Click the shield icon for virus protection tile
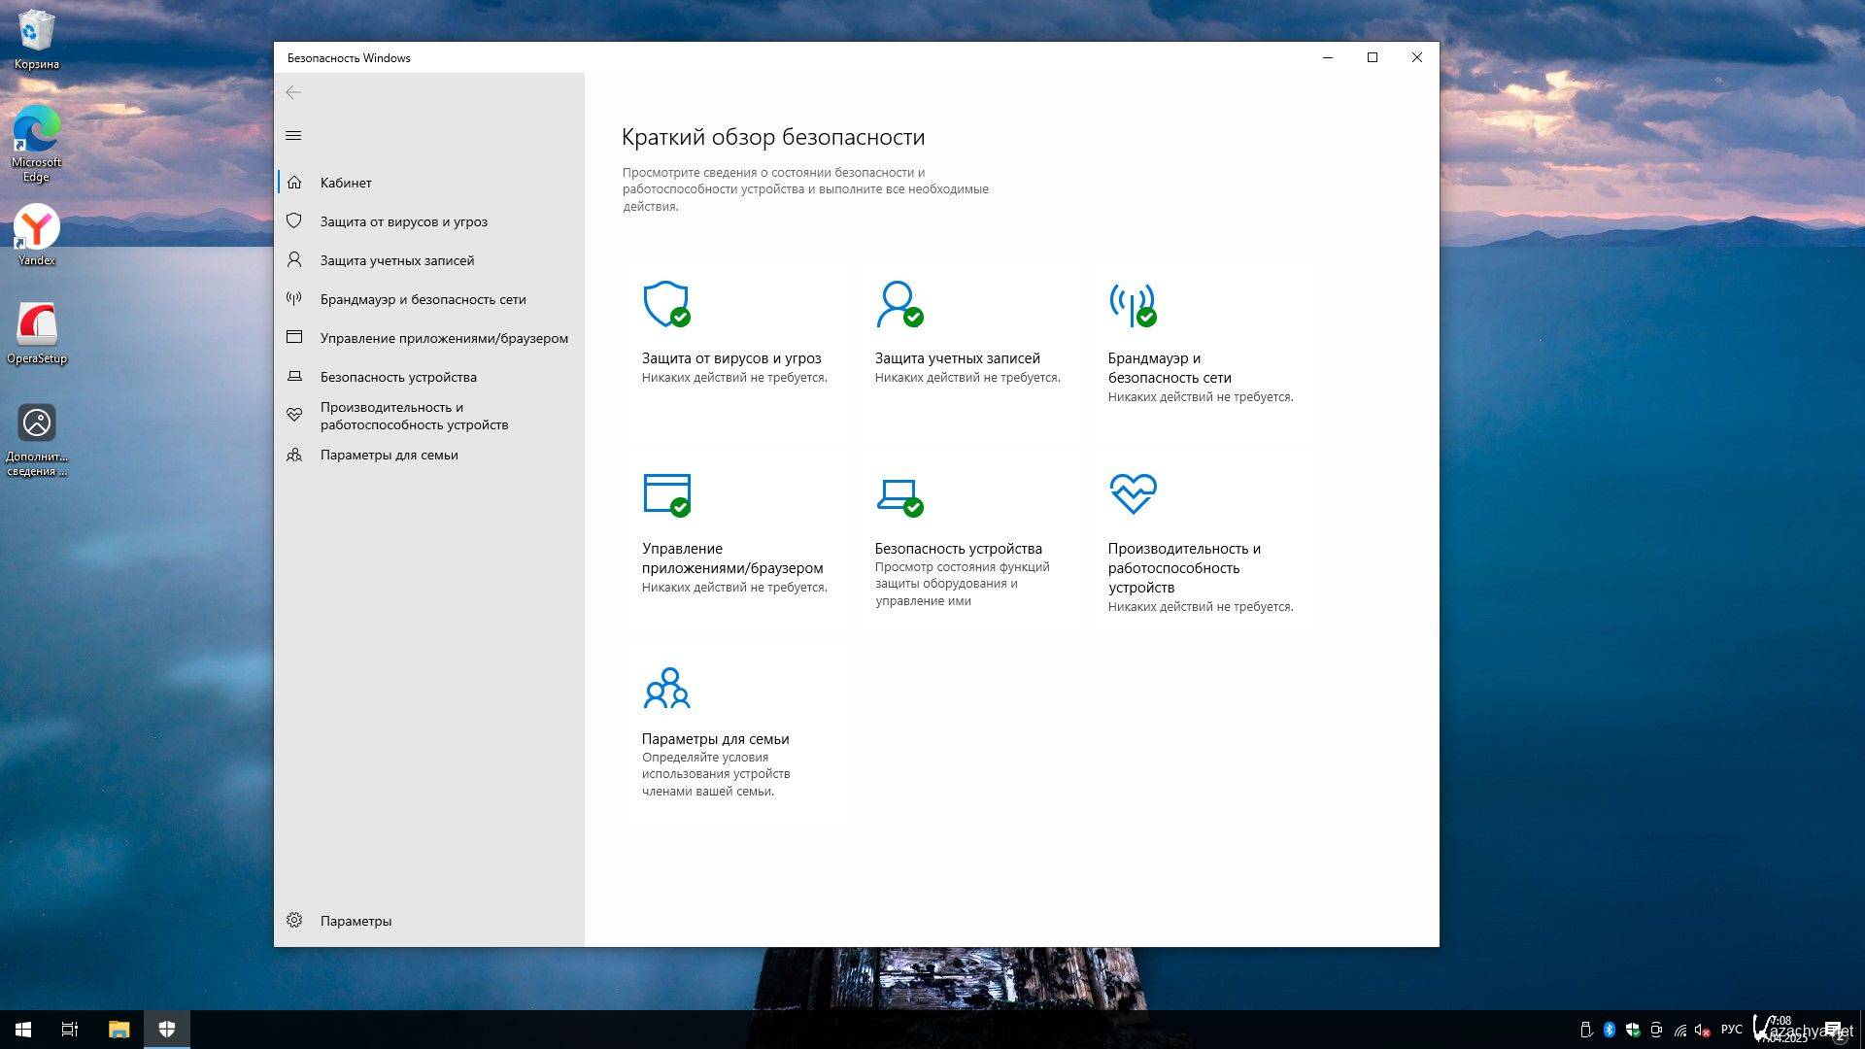Viewport: 1865px width, 1049px height. 665,304
